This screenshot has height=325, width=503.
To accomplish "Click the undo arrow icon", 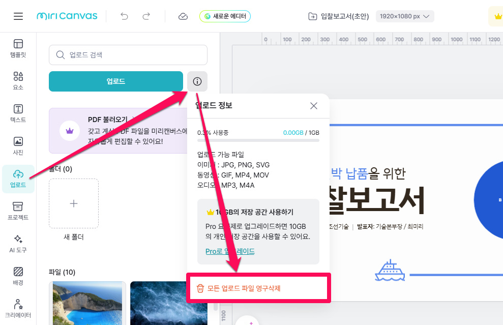I will 125,16.
